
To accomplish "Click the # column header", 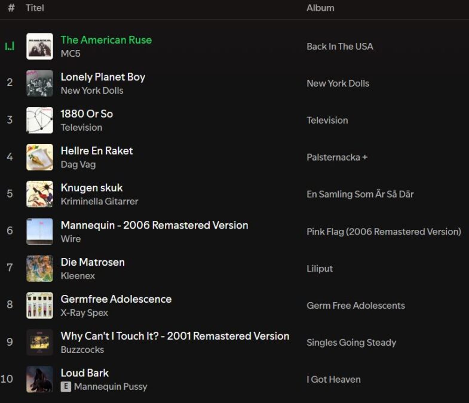I will click(11, 8).
